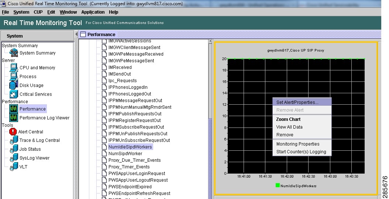Select the IMGWClientMessageSent counter
Image resolution: width=389 pixels, height=199 pixels.
click(x=134, y=47)
